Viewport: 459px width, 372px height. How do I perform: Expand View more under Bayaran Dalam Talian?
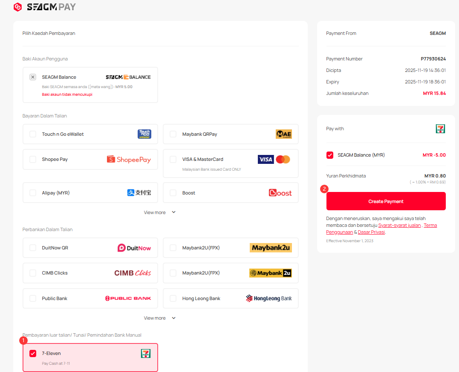(159, 212)
